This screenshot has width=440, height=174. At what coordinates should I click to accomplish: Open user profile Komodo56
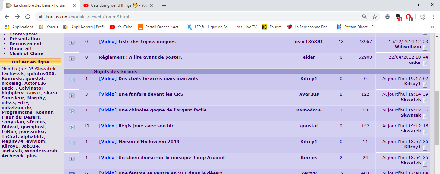point(309,110)
